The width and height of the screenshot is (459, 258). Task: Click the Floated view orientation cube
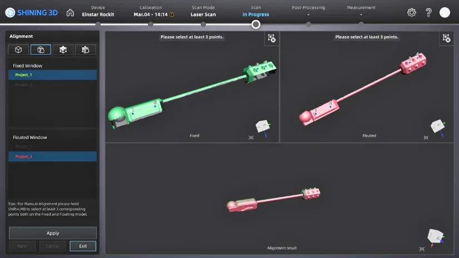click(438, 127)
